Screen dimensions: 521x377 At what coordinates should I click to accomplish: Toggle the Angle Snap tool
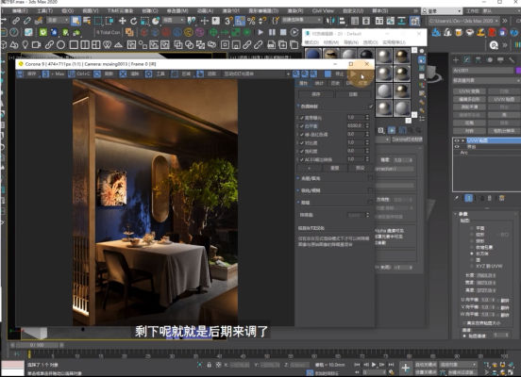pos(240,22)
